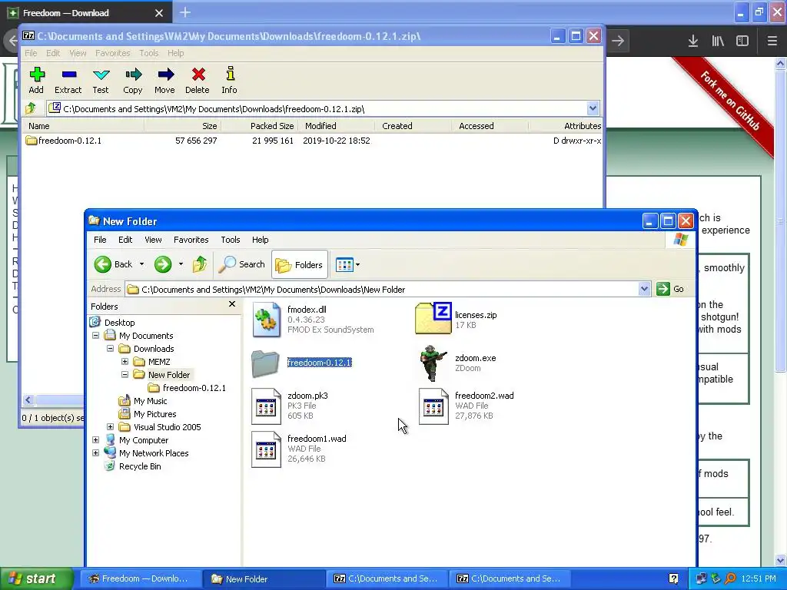Open the Tools menu in New Folder window
Viewport: 787px width, 590px height.
point(231,240)
